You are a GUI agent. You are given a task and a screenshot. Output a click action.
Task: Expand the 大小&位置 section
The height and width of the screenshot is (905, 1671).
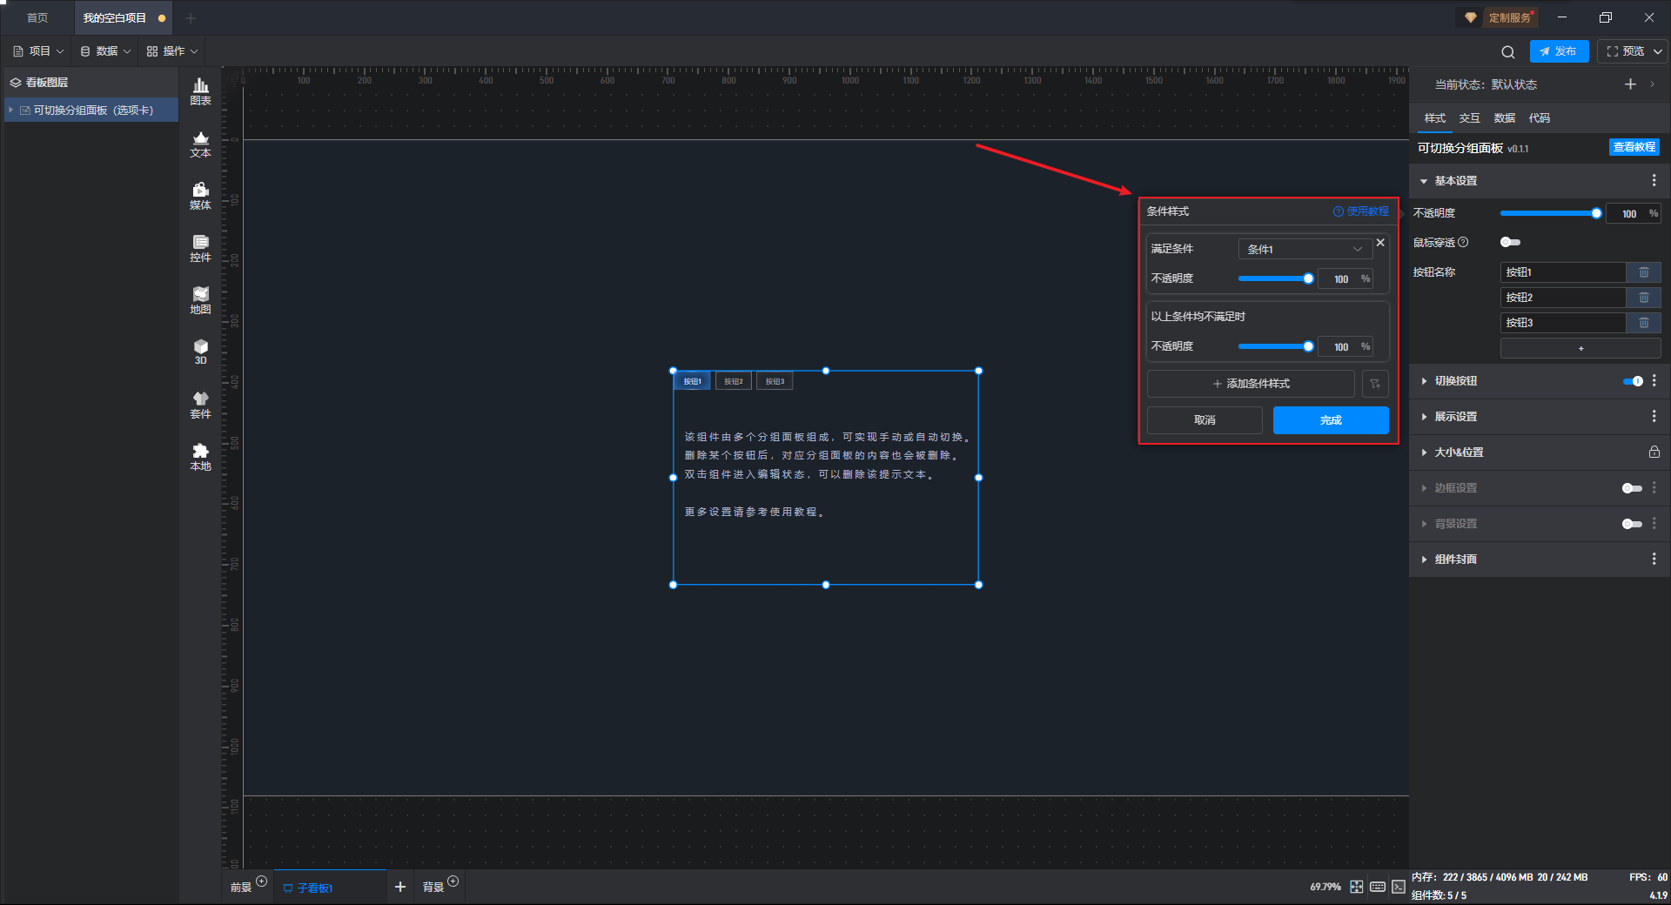(x=1459, y=452)
